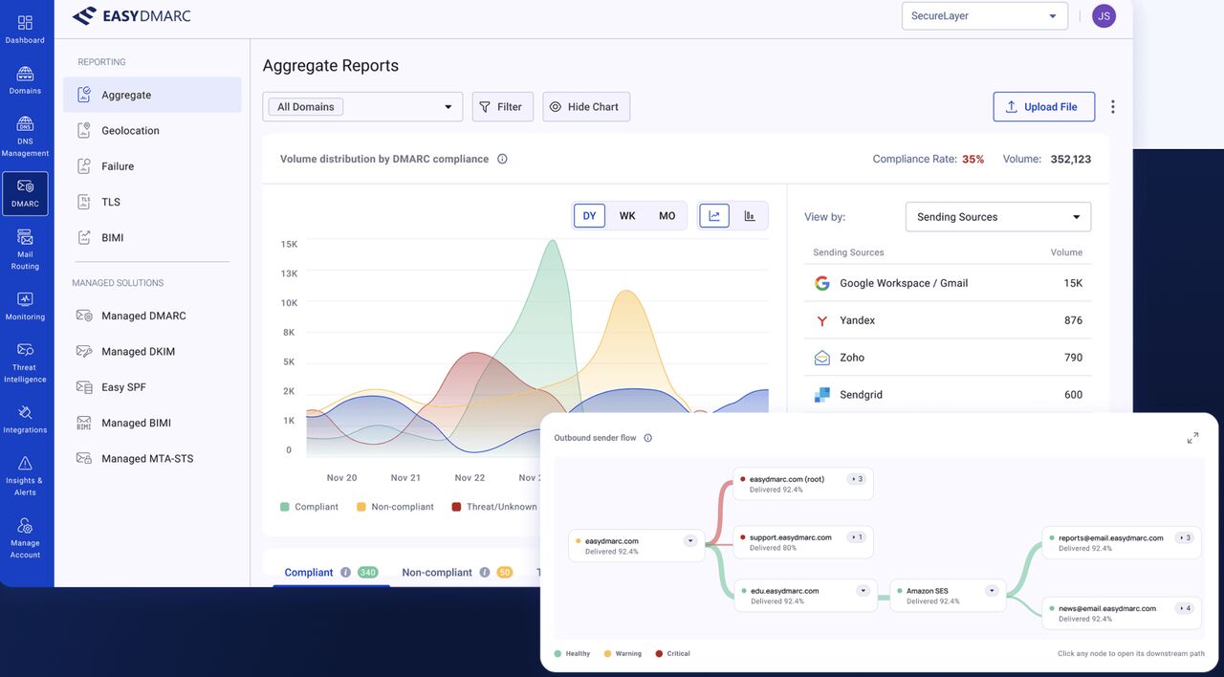The height and width of the screenshot is (677, 1224).
Task: Open the SecureLayer account dropdown
Action: (x=985, y=16)
